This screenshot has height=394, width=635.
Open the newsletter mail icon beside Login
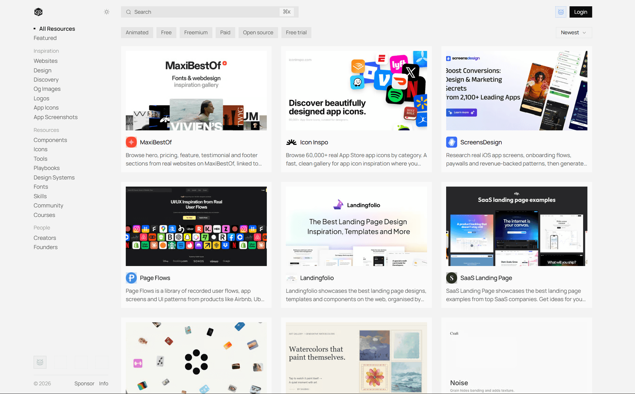pyautogui.click(x=561, y=12)
